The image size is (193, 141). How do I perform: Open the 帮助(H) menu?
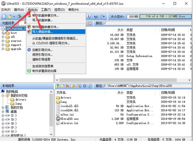[73, 10]
